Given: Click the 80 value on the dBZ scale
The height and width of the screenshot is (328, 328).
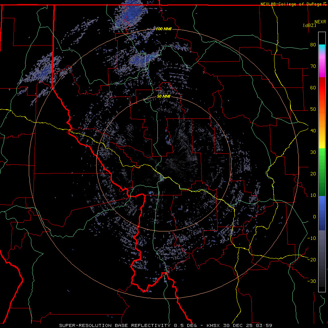Looking at the screenshot, I should [313, 45].
